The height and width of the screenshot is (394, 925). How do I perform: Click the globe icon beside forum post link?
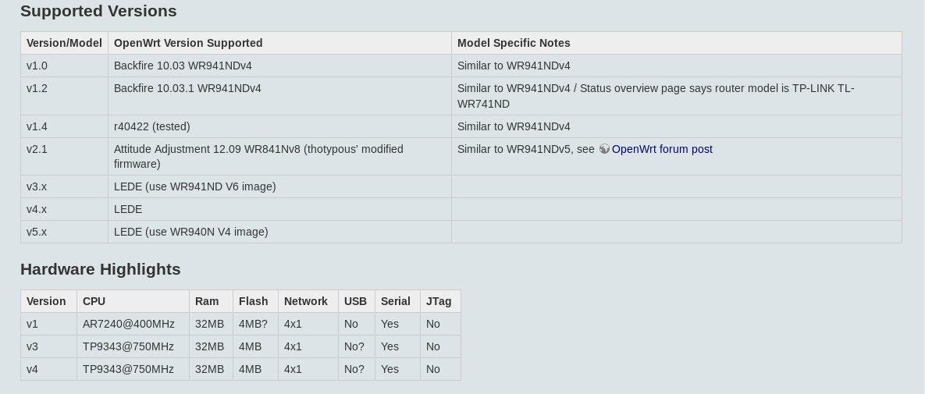[604, 149]
